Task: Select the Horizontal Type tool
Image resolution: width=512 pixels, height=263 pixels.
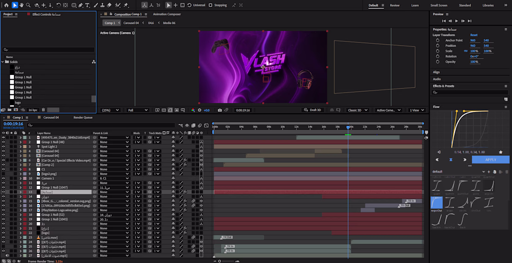Action: click(88, 5)
